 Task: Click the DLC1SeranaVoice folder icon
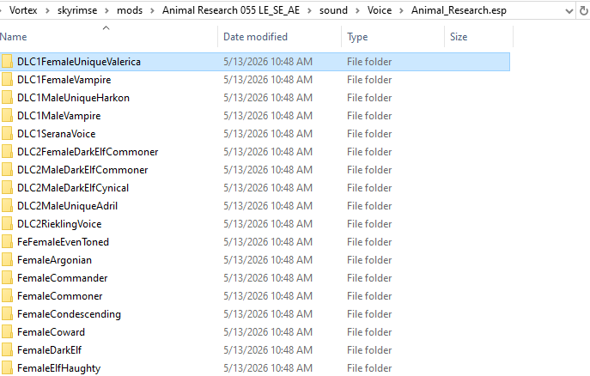(x=7, y=134)
